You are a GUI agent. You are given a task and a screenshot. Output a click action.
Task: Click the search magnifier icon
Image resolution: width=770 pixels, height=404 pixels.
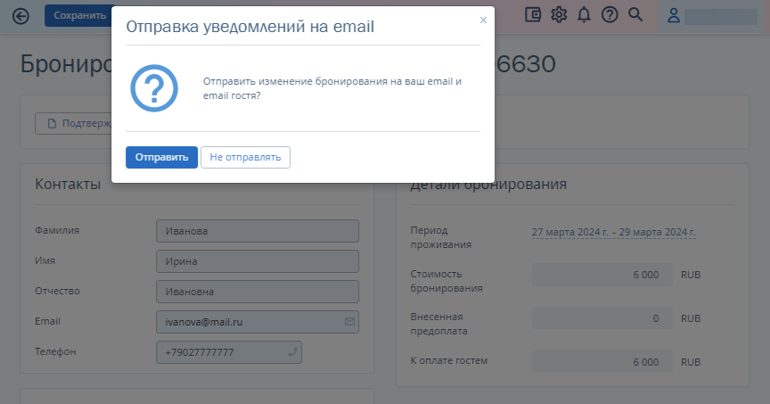tap(635, 15)
